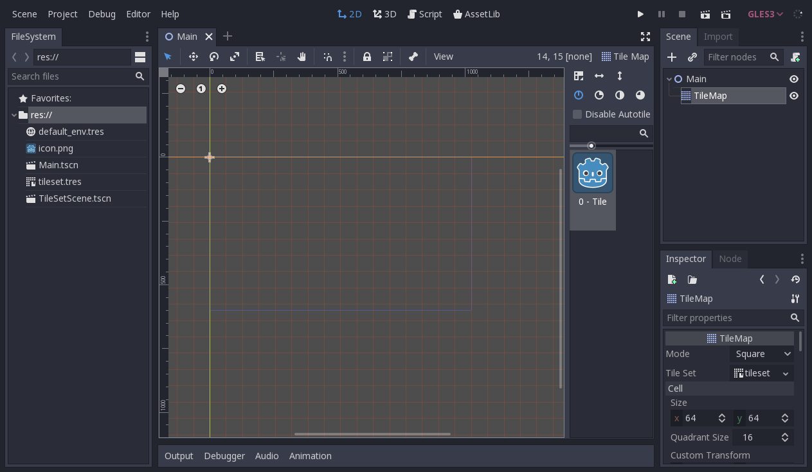Toggle visibility of TileMap node

794,96
